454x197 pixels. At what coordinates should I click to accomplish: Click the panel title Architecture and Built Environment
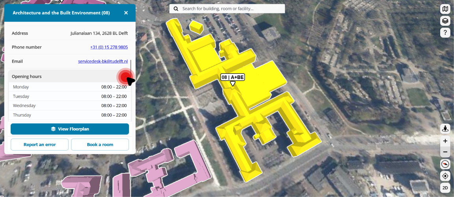[61, 13]
